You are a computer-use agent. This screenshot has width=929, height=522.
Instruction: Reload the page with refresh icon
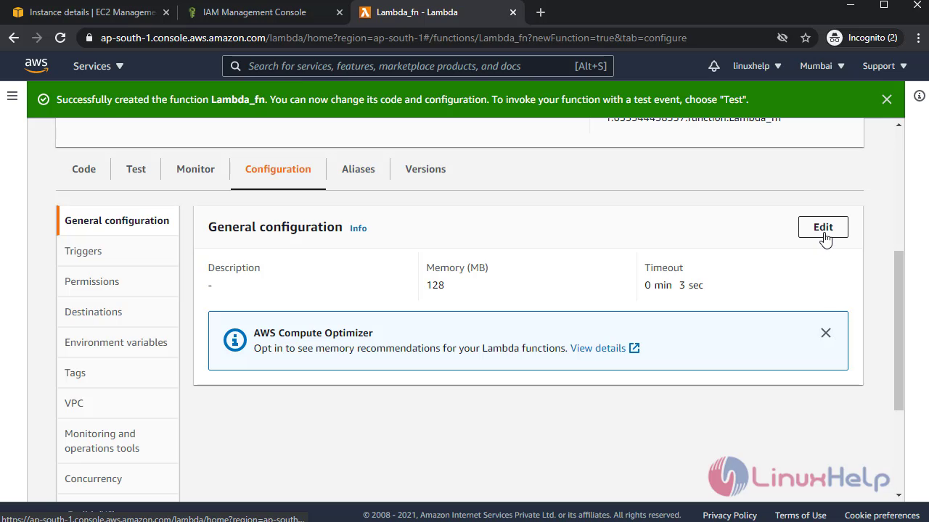[60, 38]
